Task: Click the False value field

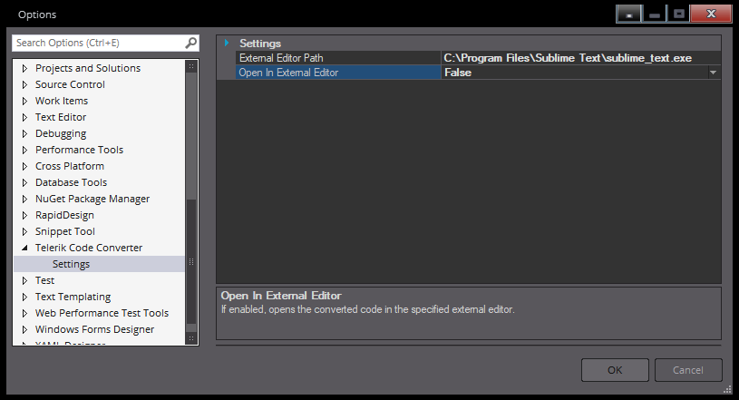Action: click(574, 73)
